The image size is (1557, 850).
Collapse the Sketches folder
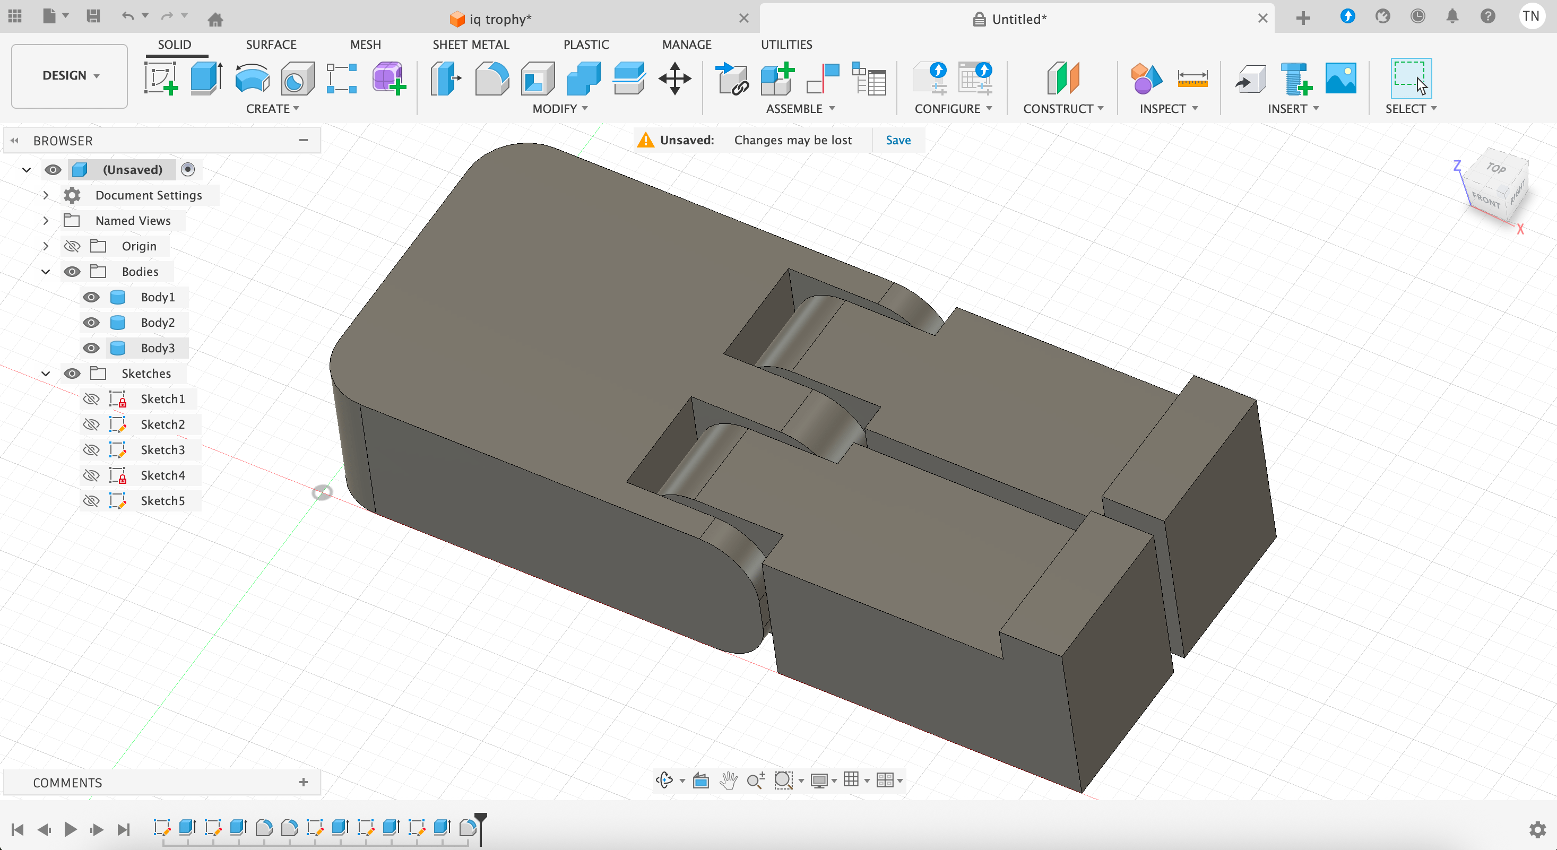pos(46,374)
